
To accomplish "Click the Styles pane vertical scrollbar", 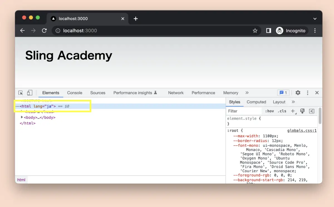I will (x=320, y=116).
